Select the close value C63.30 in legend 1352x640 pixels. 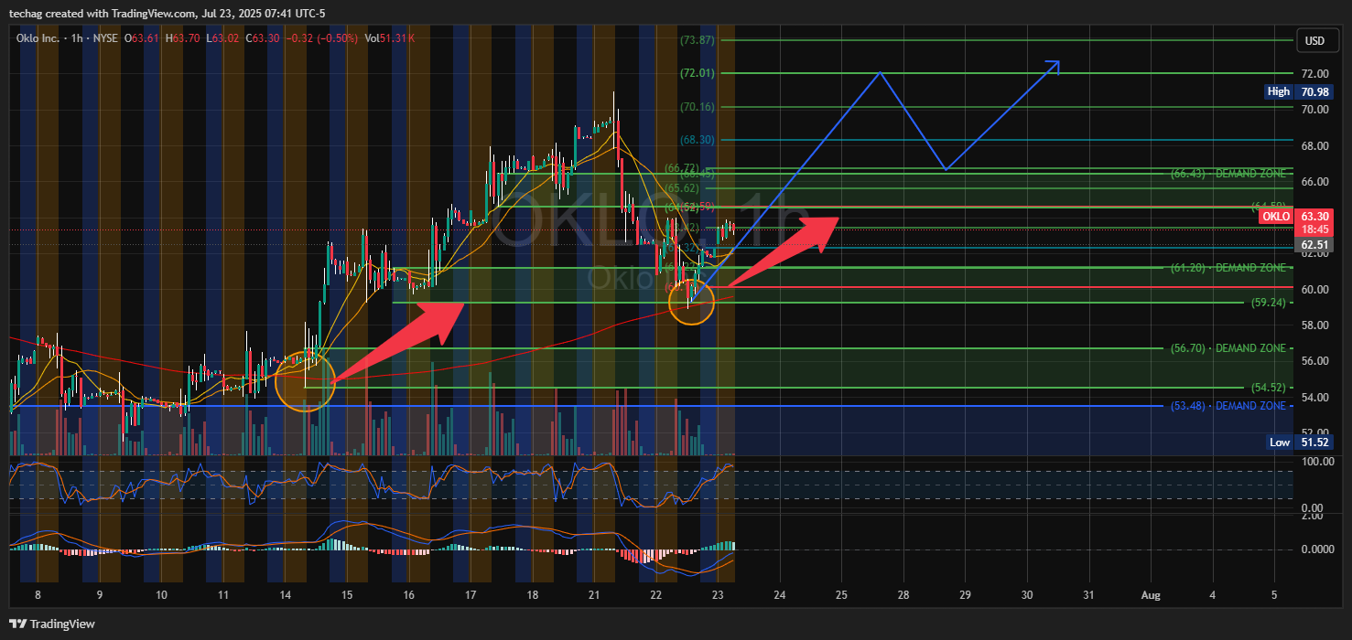point(265,37)
